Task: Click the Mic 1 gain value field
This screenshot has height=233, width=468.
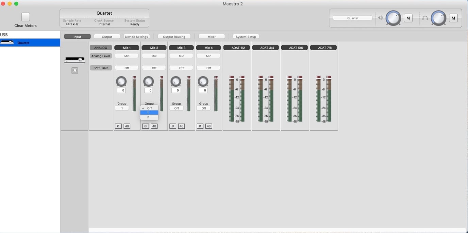Action: pos(121,90)
